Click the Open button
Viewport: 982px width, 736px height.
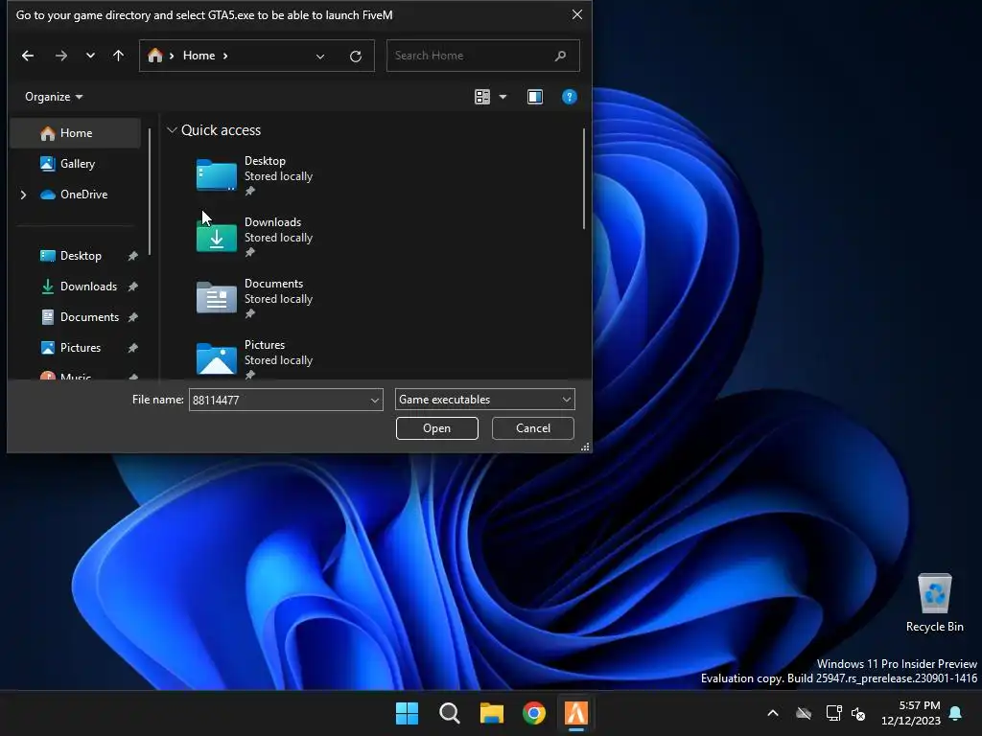coord(437,428)
